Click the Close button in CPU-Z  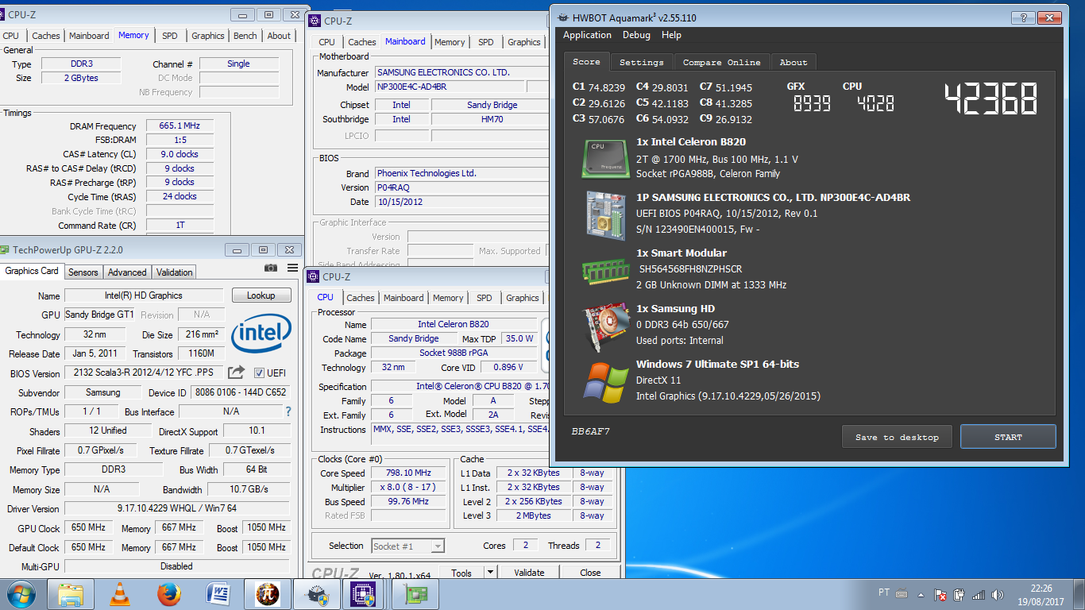pos(590,573)
